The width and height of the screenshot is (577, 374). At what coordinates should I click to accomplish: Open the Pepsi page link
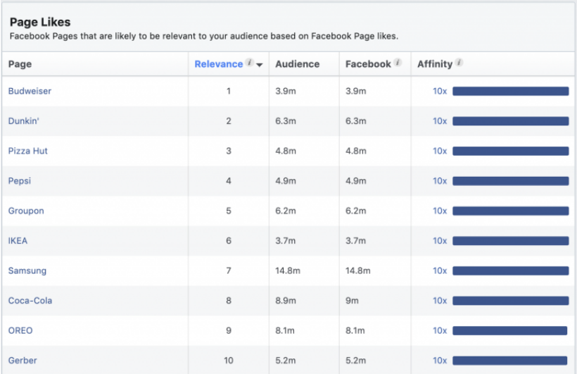(20, 181)
